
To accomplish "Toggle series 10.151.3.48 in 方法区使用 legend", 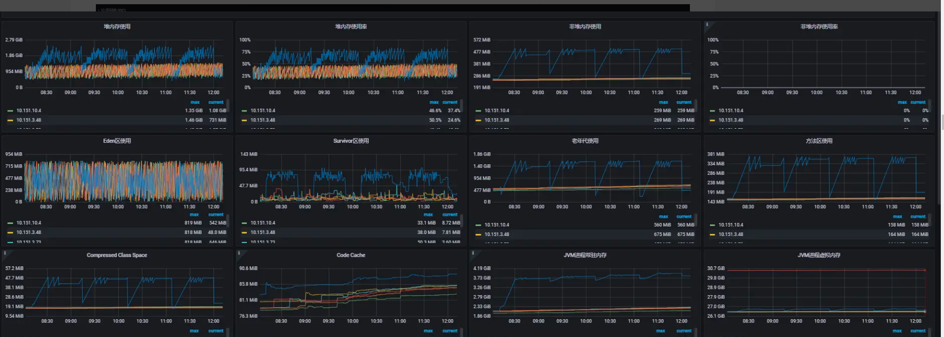I will (731, 234).
